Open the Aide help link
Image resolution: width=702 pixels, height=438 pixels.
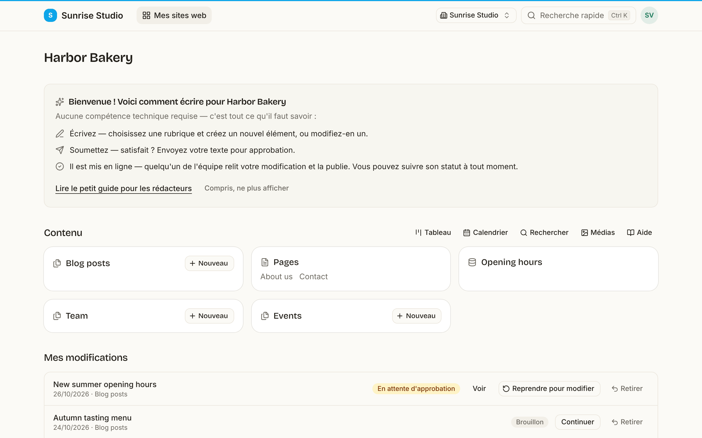tap(639, 233)
